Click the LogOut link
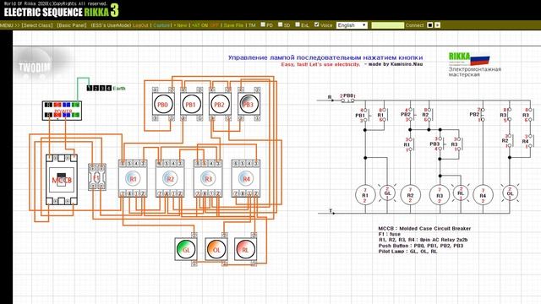This screenshot has width=541, height=304. pyautogui.click(x=140, y=25)
